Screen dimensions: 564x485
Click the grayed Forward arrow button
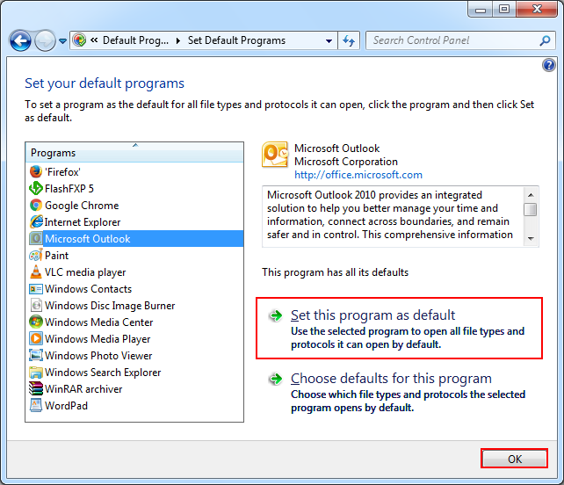tap(45, 40)
